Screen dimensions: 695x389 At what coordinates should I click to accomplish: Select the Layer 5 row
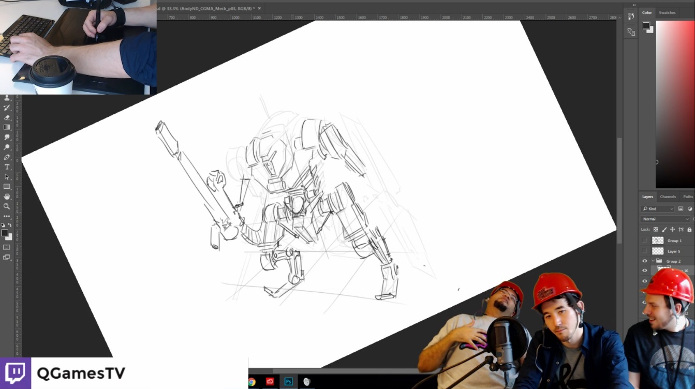coord(667,251)
